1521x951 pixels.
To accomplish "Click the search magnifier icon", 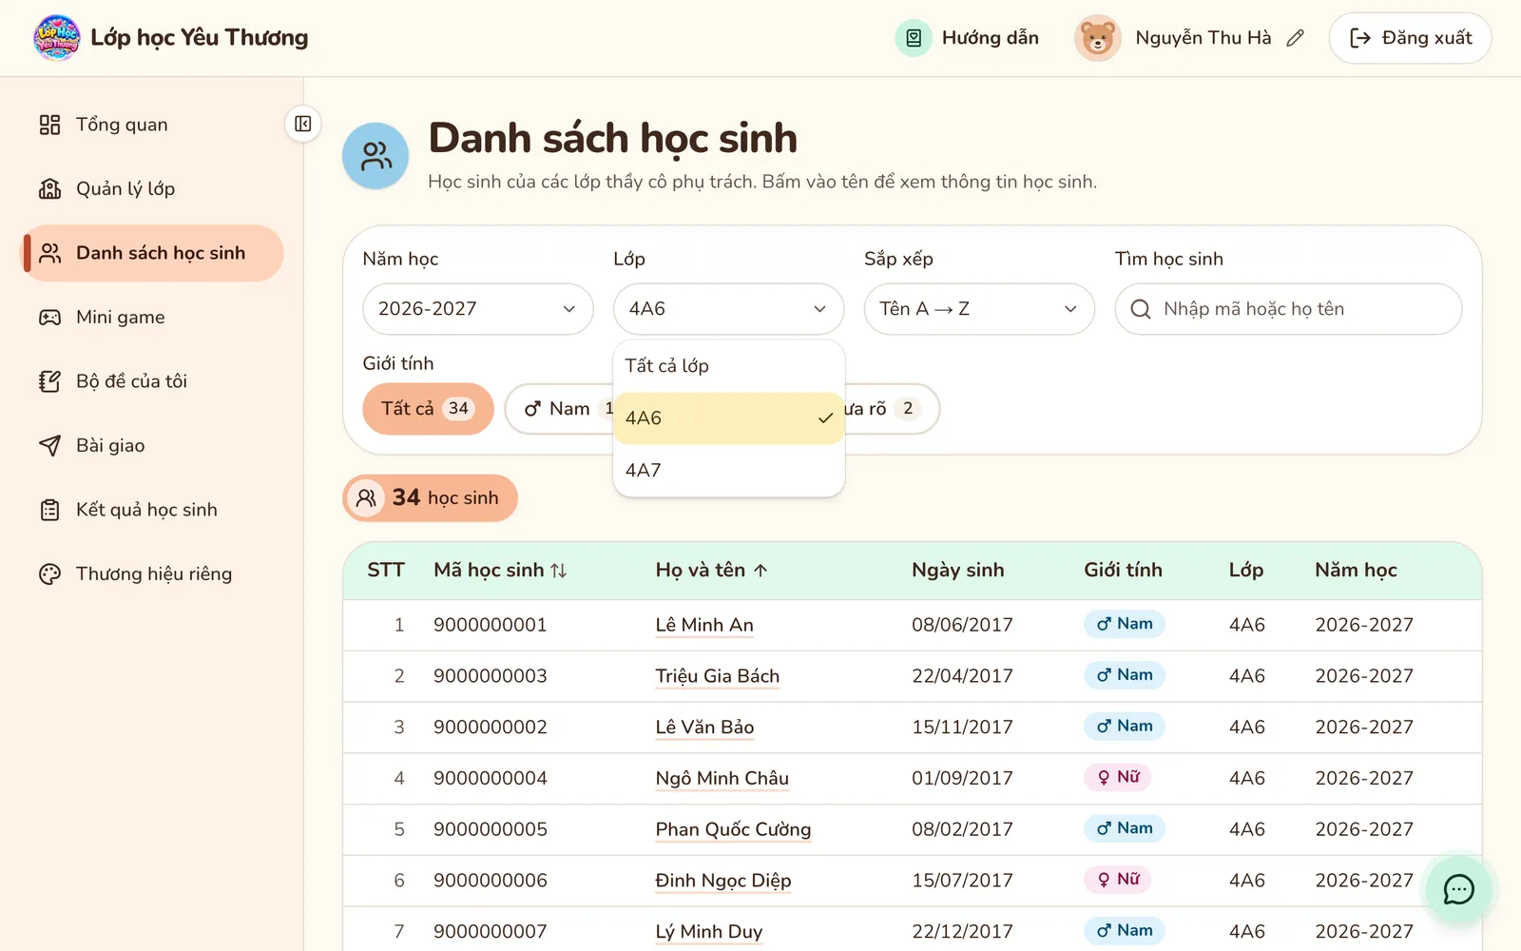I will click(x=1141, y=309).
